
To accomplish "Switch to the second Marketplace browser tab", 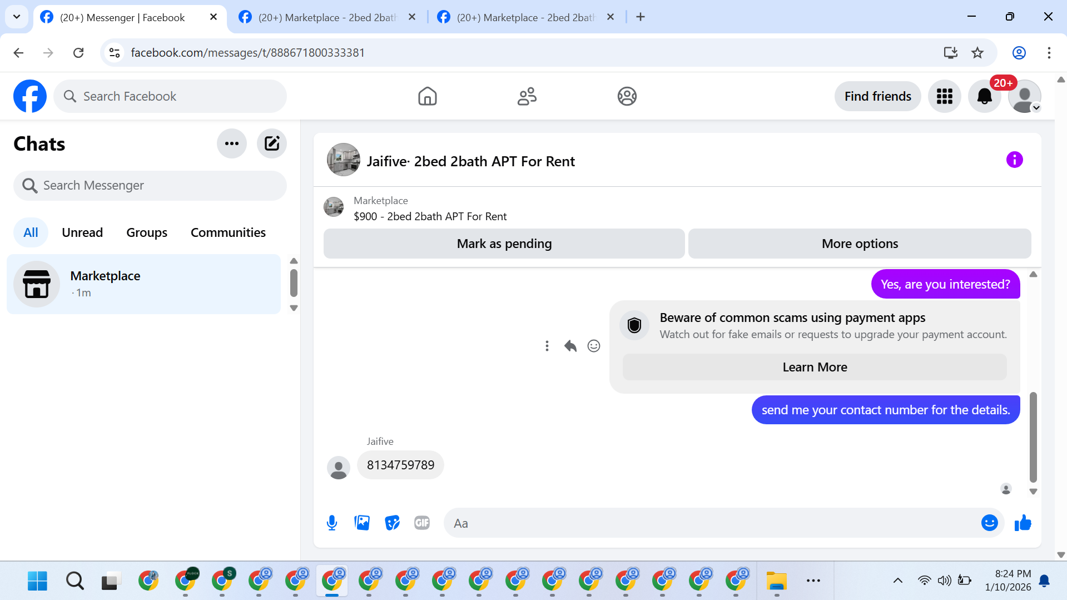I will pyautogui.click(x=328, y=17).
